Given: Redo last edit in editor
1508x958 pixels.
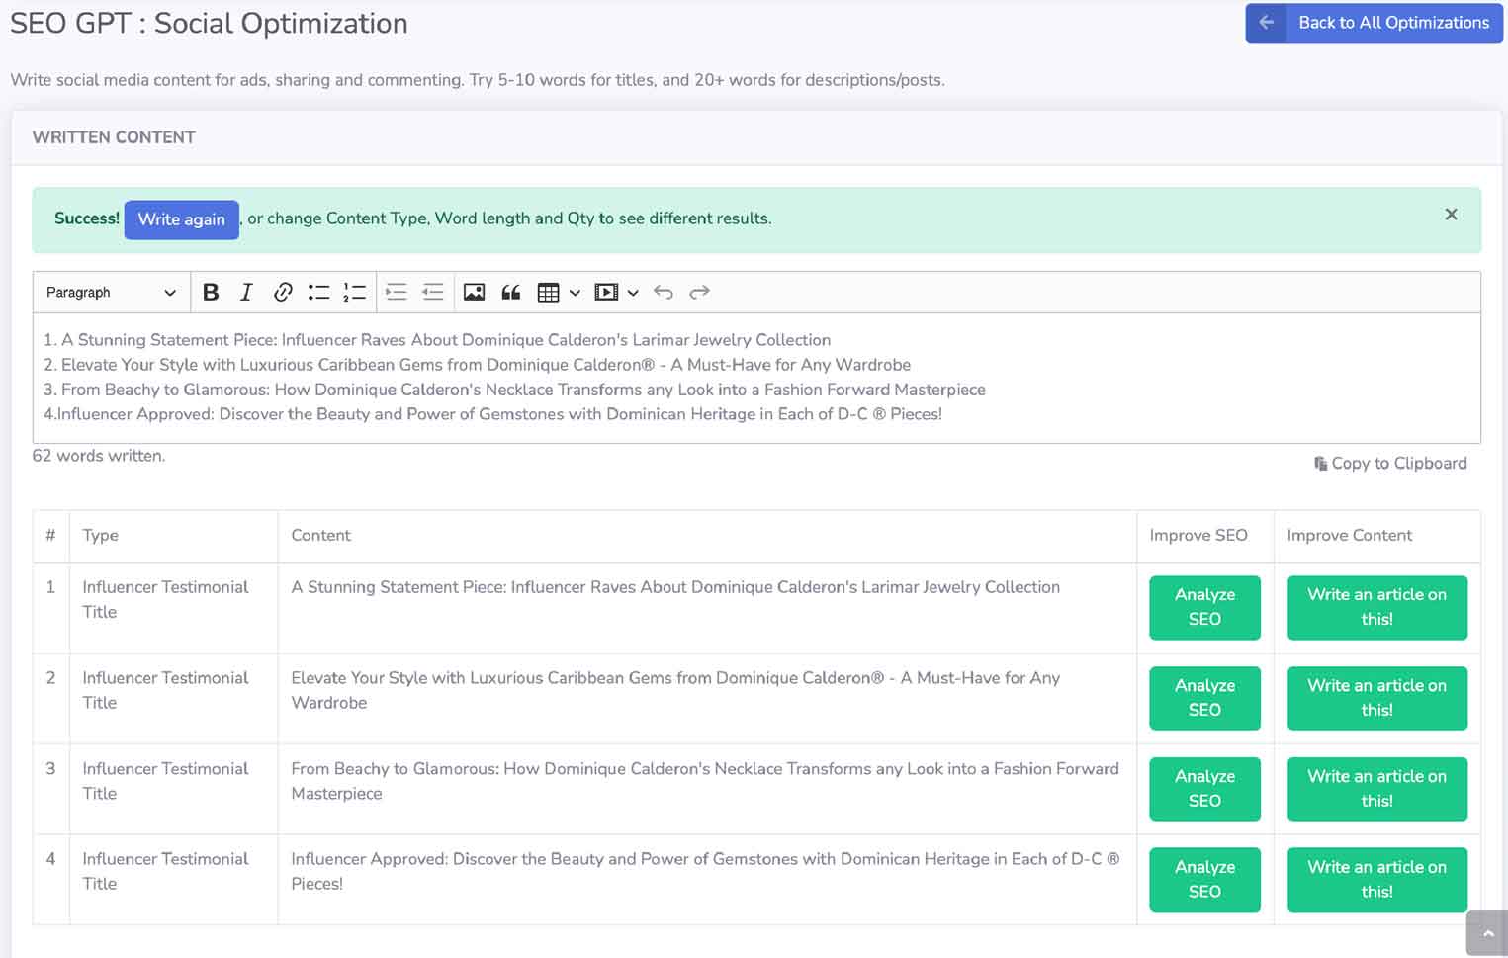Looking at the screenshot, I should click(700, 292).
